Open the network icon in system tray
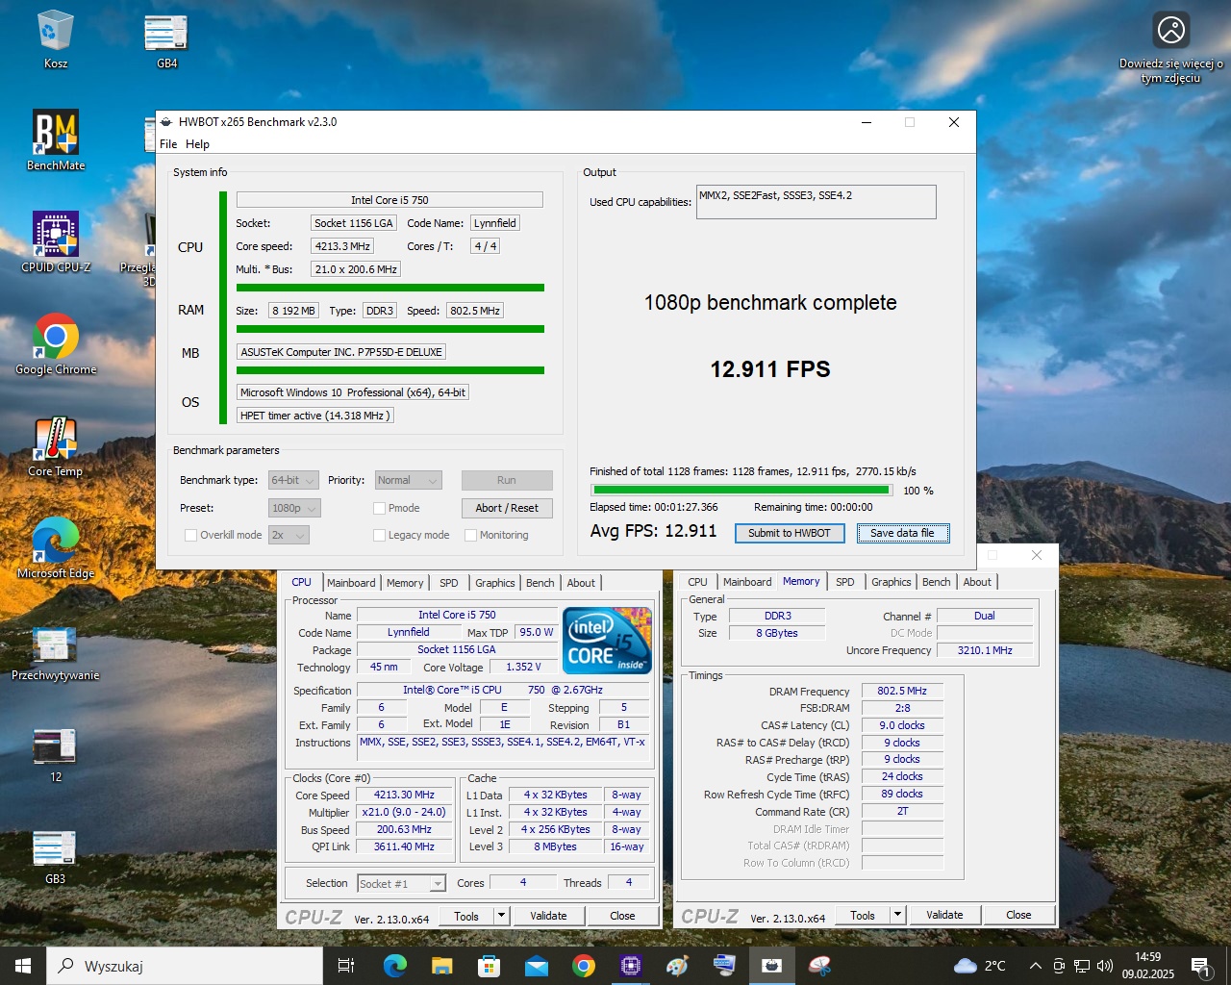 tap(1082, 966)
